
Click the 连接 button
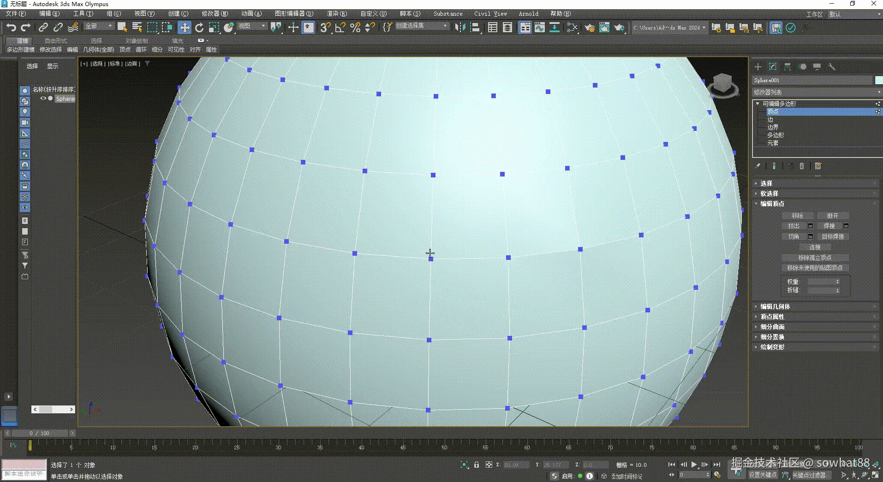815,247
